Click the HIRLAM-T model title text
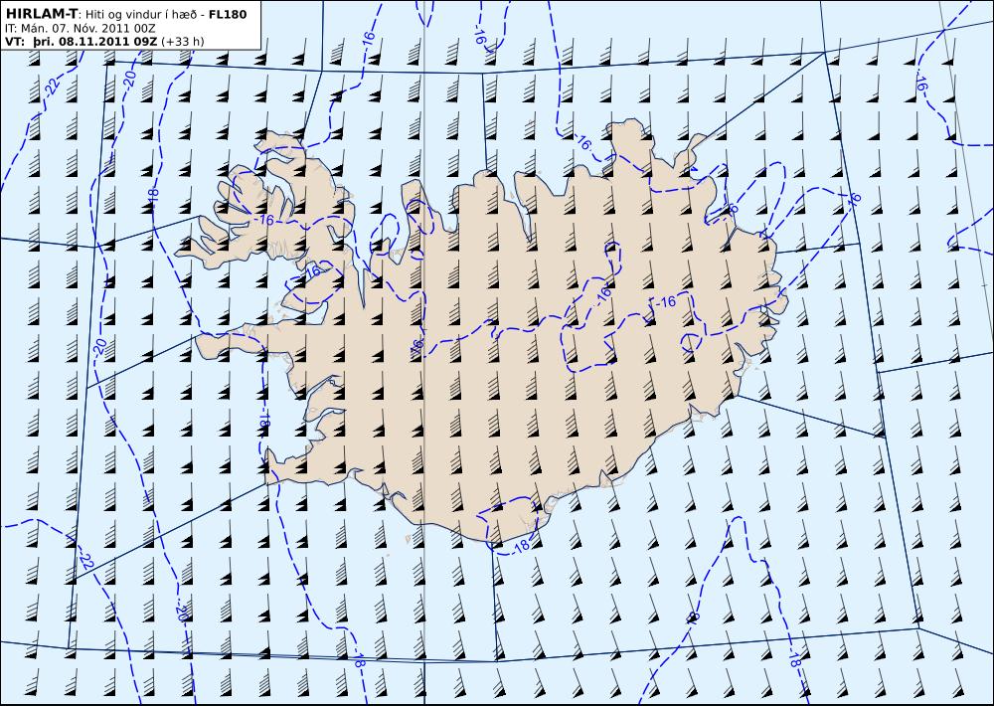The width and height of the screenshot is (994, 706). pyautogui.click(x=41, y=13)
